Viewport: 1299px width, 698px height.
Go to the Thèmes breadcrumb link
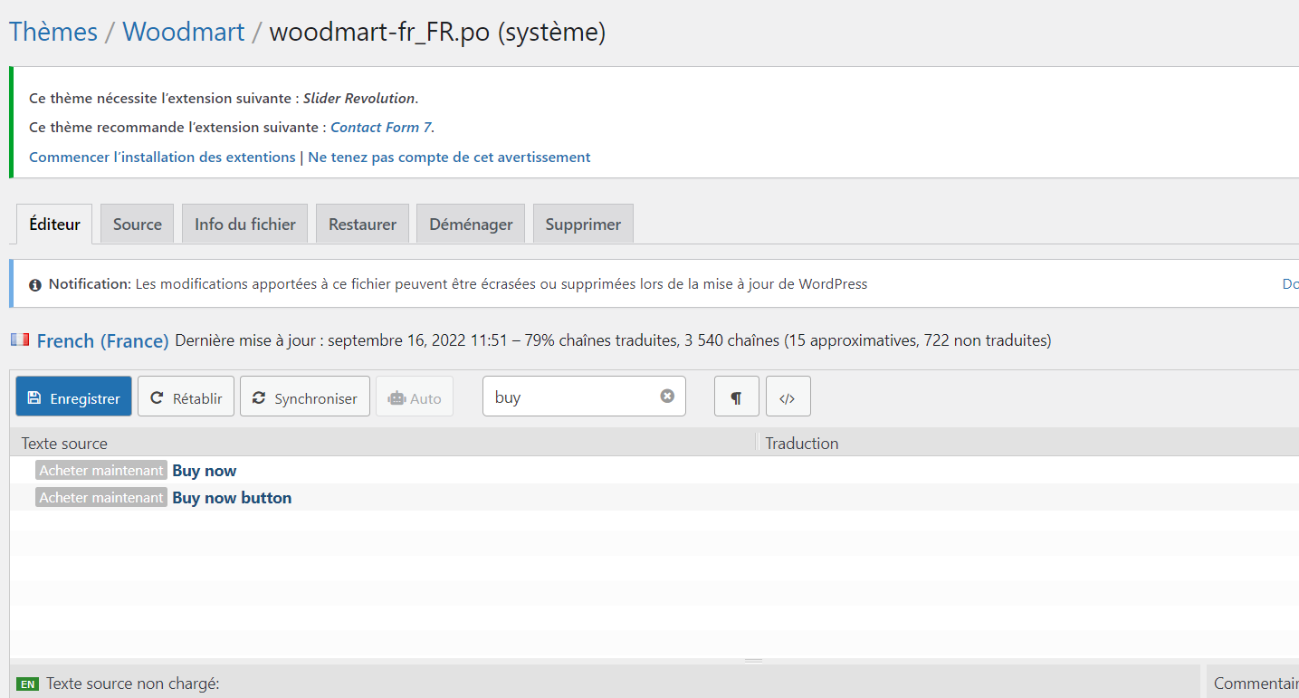click(53, 32)
